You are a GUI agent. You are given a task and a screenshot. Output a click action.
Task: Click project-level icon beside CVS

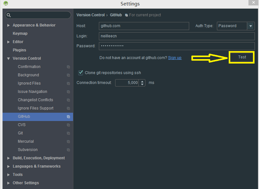click(68, 125)
